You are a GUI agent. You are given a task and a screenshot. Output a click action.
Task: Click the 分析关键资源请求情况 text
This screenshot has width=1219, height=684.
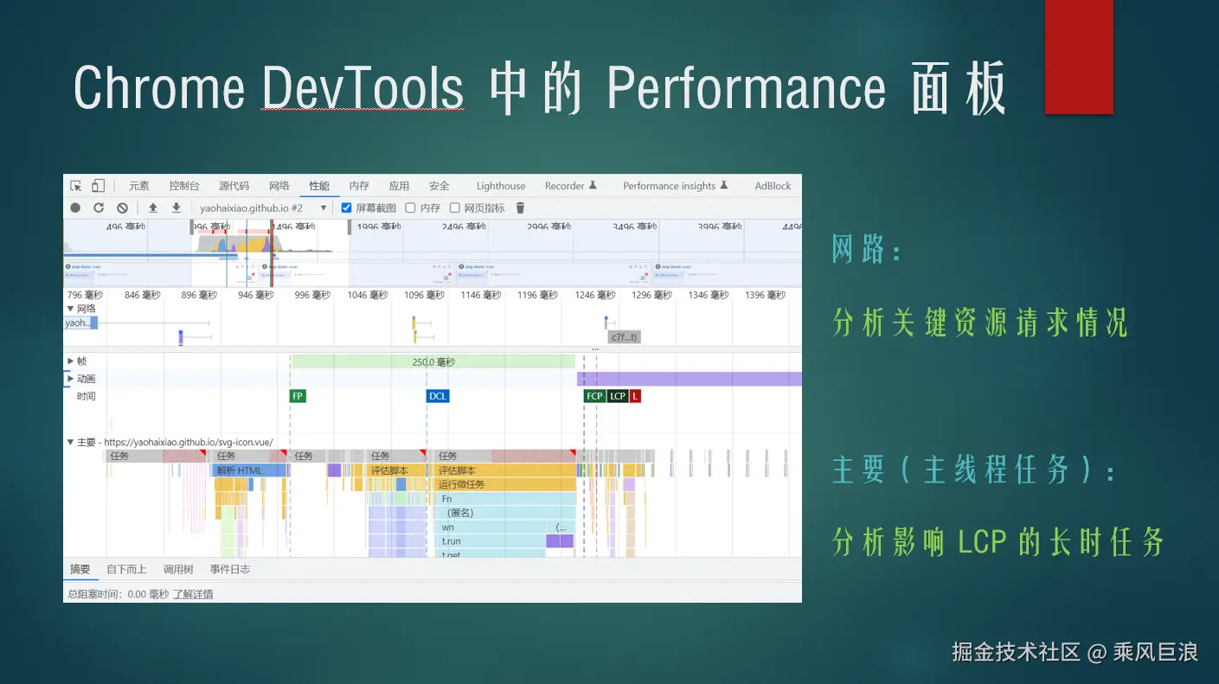pos(980,323)
